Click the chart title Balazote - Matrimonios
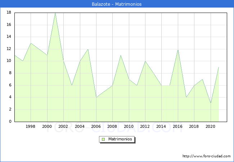 (x=117, y=4)
